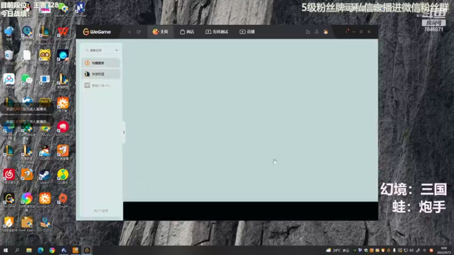Open the WPS Office desktop icon
Viewport: 454px width, 255px height.
pos(63,33)
